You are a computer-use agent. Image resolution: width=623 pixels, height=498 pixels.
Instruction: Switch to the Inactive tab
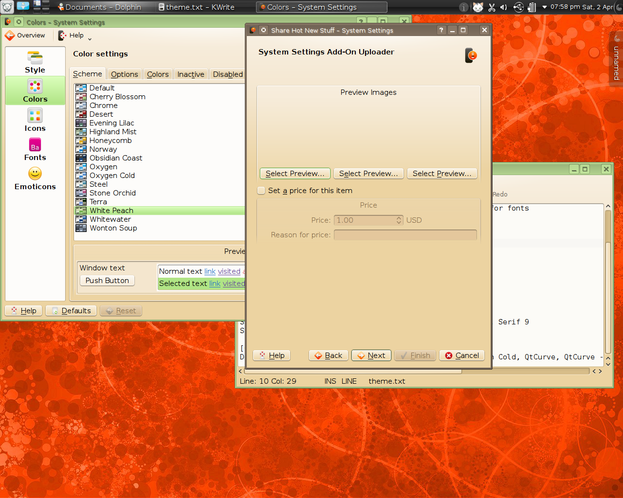tap(191, 74)
